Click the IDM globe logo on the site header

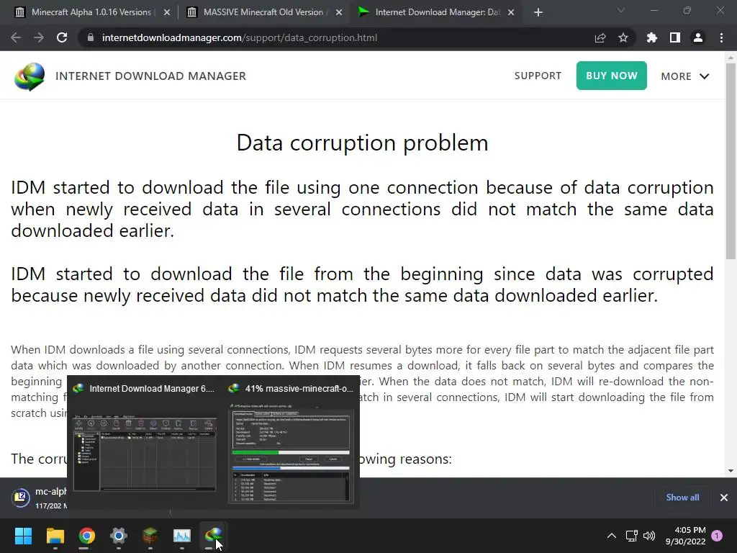pyautogui.click(x=29, y=76)
